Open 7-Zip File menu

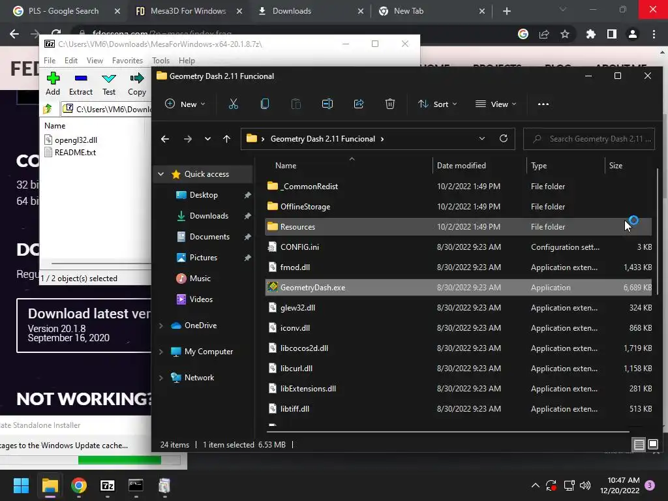click(50, 61)
